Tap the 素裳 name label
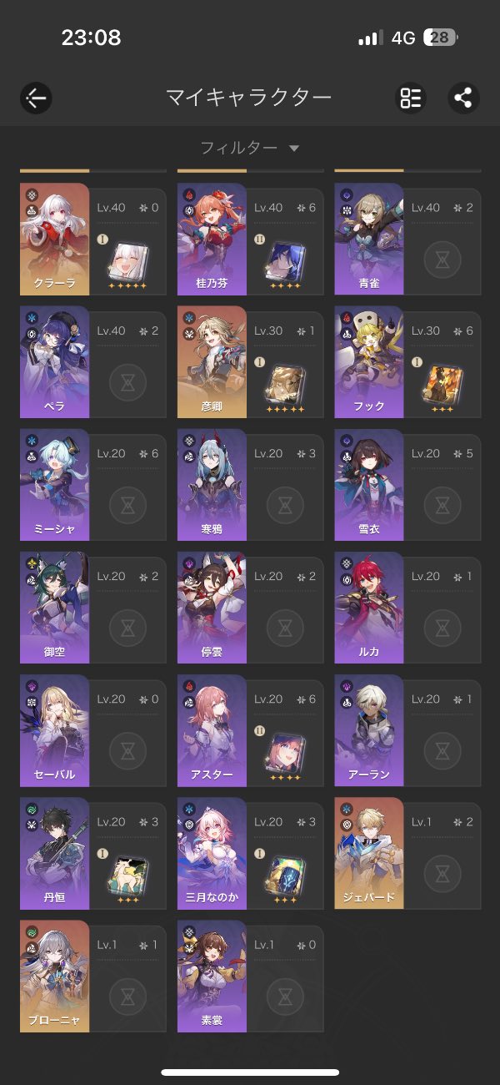500x1085 pixels. pos(212,1020)
